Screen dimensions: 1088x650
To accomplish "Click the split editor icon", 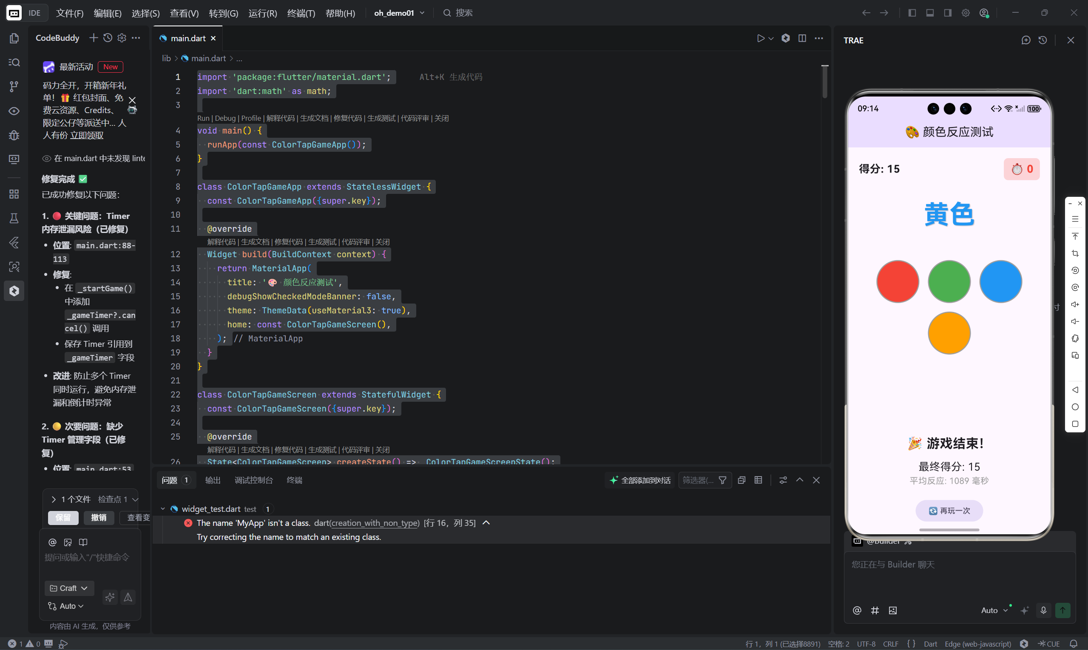I will pos(802,38).
